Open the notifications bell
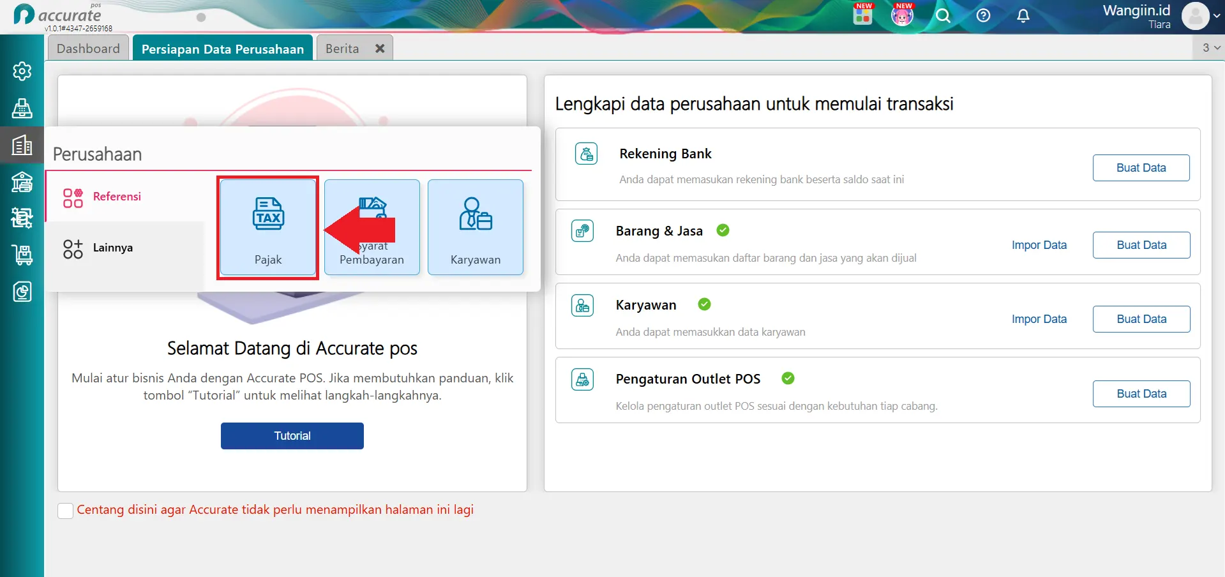1225x577 pixels. coord(1023,15)
